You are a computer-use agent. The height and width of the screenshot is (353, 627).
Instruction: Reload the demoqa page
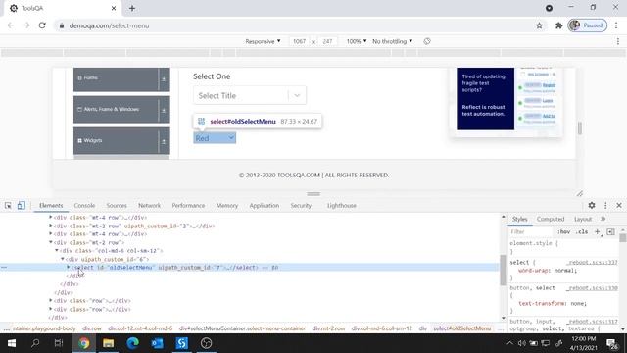(x=42, y=25)
